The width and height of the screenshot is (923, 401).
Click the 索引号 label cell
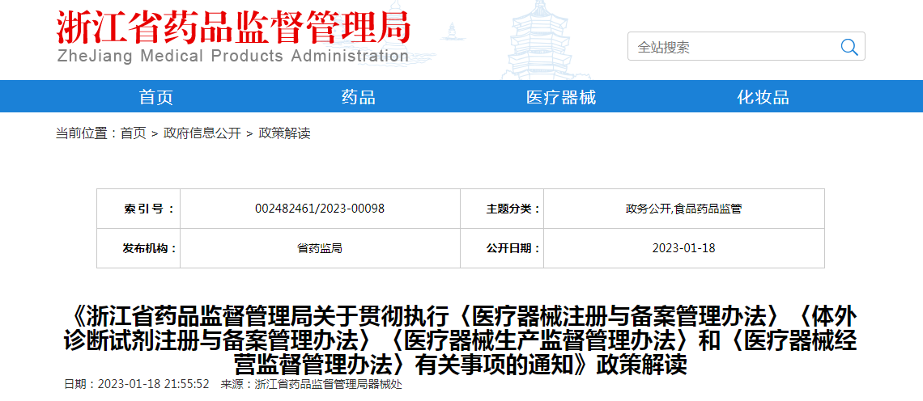click(139, 209)
